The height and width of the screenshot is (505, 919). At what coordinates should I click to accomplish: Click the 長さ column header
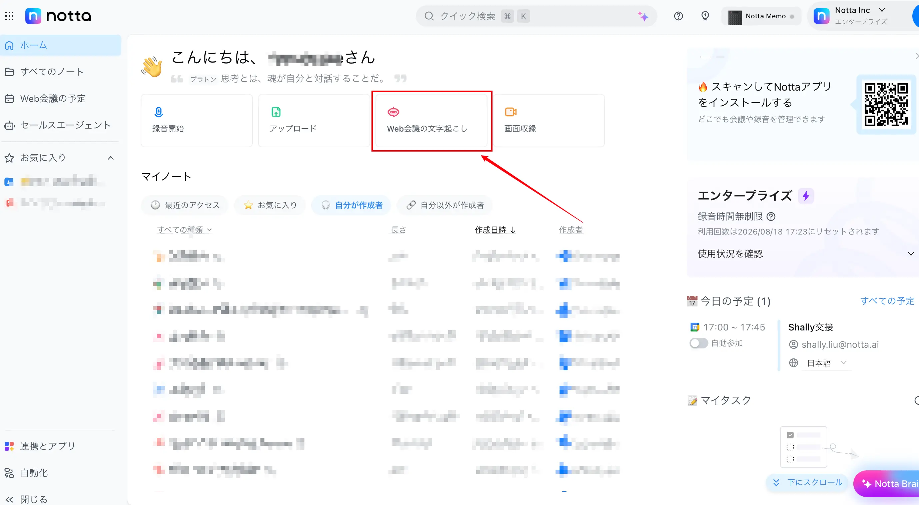[398, 230]
